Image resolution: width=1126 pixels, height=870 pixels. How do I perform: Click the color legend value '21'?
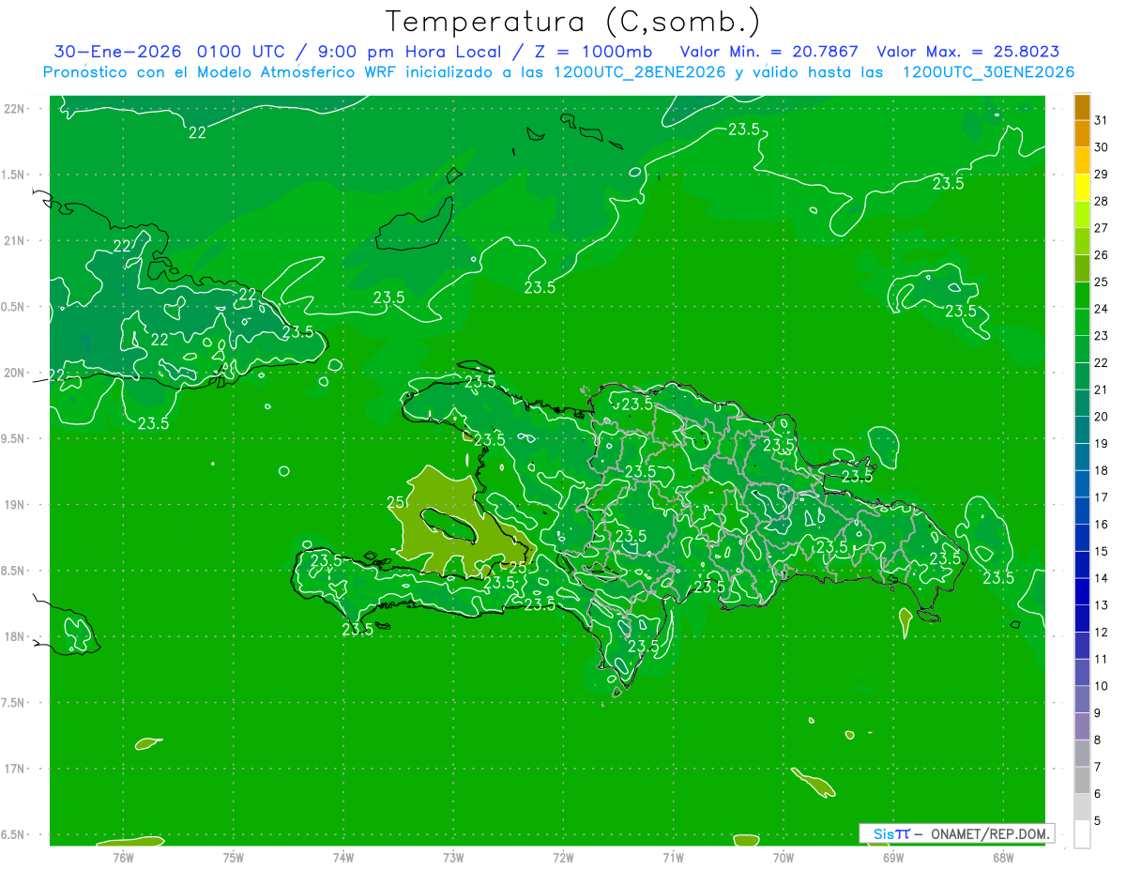point(1101,389)
